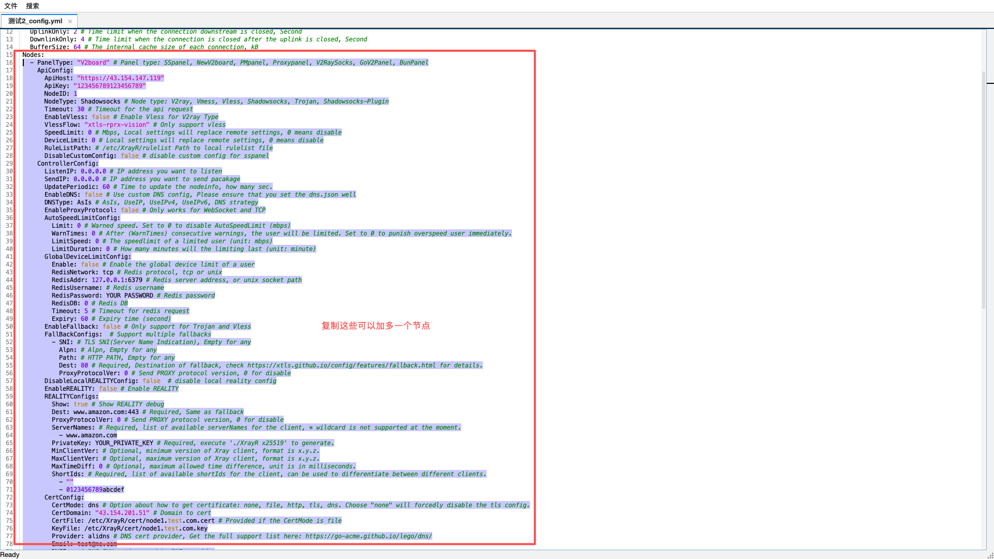Click the ApiKey string value
Viewport: 994px width, 559px height.
(x=110, y=86)
